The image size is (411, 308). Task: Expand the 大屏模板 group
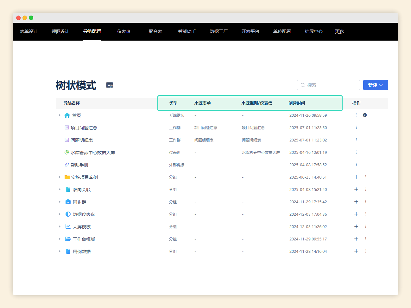(x=60, y=226)
